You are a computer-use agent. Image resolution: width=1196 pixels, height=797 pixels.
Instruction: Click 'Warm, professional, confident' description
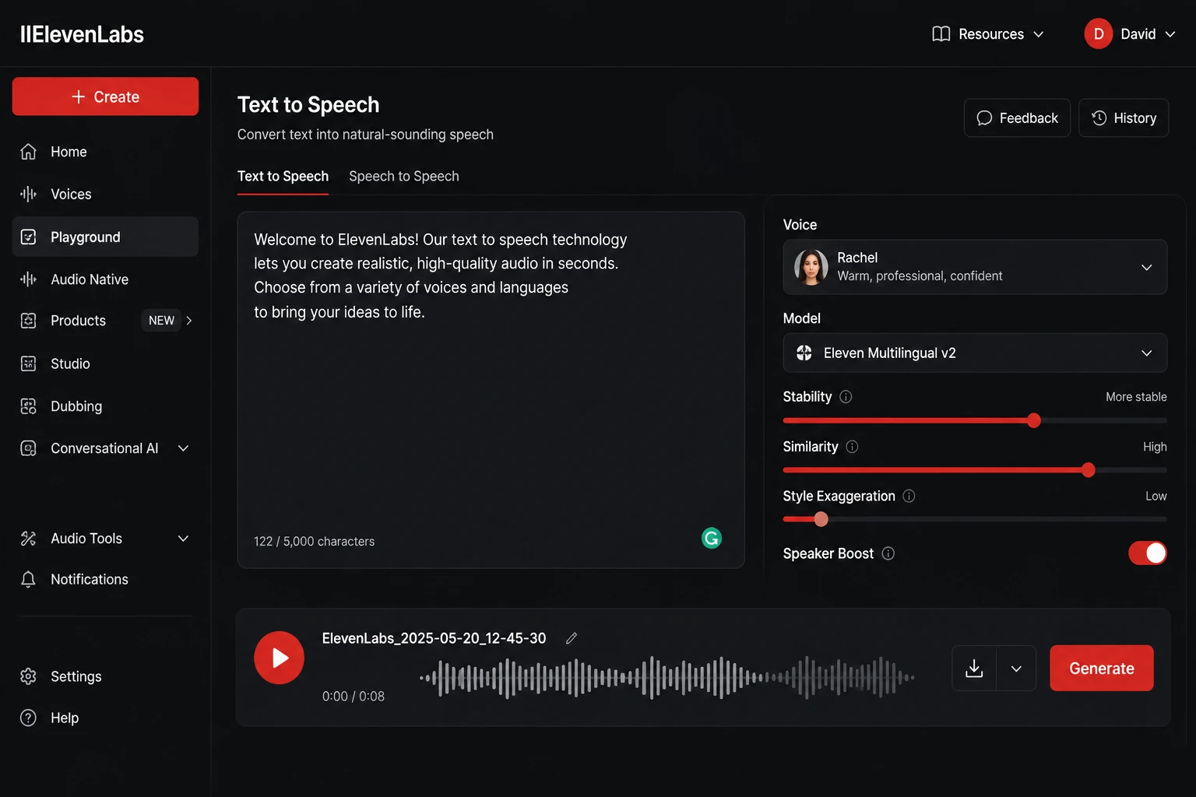(920, 276)
